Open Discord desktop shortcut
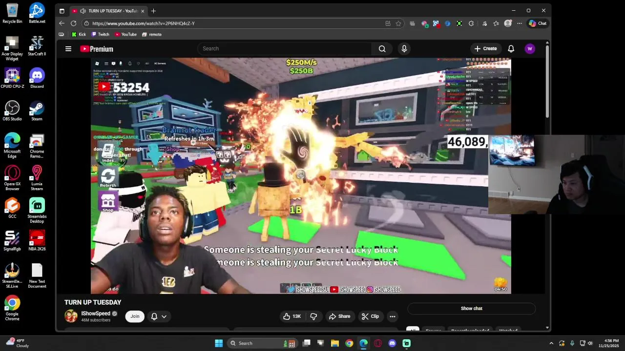 coord(37,78)
